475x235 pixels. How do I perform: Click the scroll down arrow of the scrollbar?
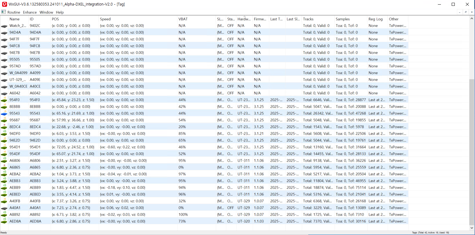click(x=472, y=228)
